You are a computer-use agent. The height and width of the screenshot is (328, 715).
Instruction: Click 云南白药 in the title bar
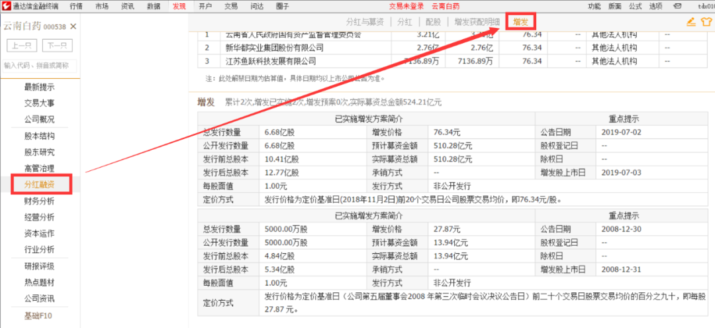(x=446, y=6)
